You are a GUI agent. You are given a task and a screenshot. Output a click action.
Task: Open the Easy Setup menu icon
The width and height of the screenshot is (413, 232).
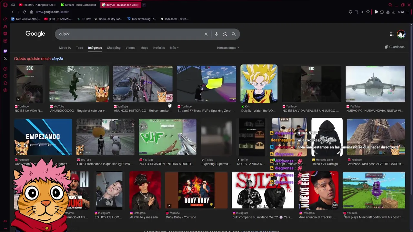point(408,12)
